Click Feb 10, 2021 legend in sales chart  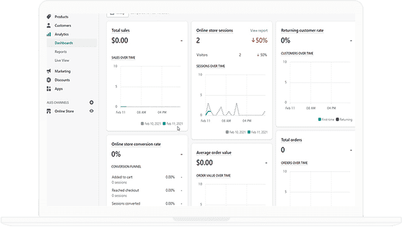(151, 123)
